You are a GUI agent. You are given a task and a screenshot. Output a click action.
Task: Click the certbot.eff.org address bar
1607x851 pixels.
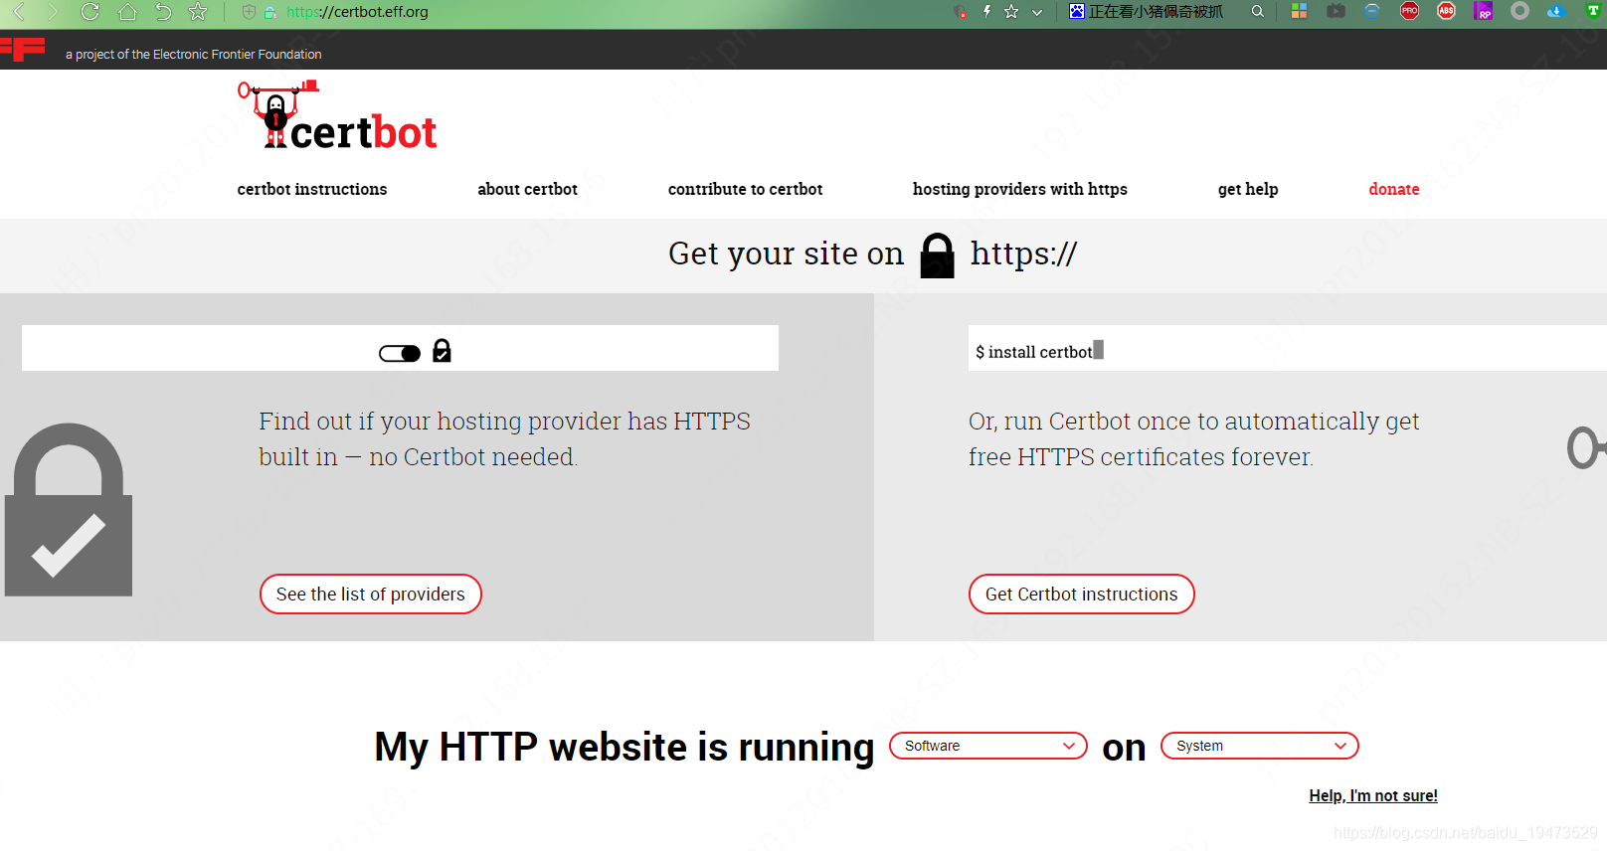coord(358,12)
